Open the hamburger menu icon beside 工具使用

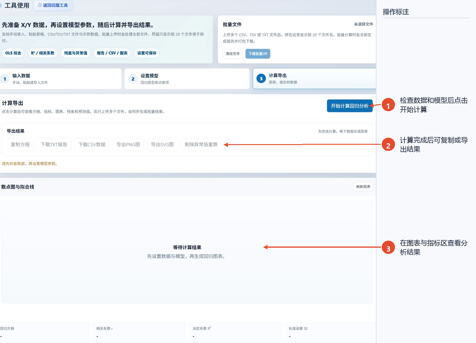[x=1, y=5]
